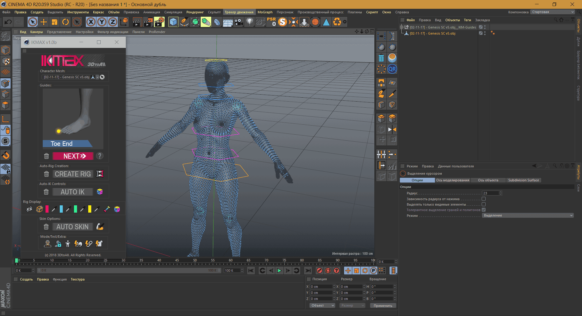The image size is (582, 316).
Task: Click the QR plugin icon
Action: pyautogui.click(x=392, y=69)
